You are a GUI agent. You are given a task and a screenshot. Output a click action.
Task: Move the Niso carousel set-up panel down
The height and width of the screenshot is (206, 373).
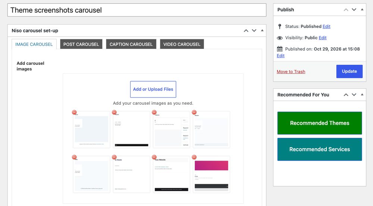[254, 31]
